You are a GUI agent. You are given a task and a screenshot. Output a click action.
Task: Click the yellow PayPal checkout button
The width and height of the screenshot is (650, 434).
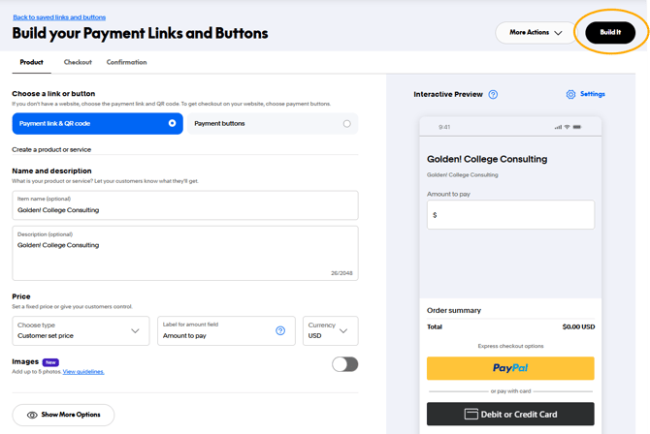point(510,368)
